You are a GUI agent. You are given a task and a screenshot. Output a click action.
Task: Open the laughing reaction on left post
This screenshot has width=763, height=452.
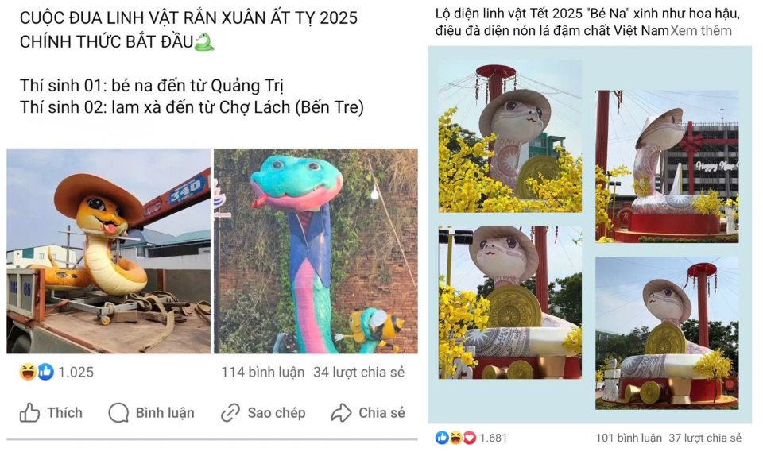click(x=28, y=372)
